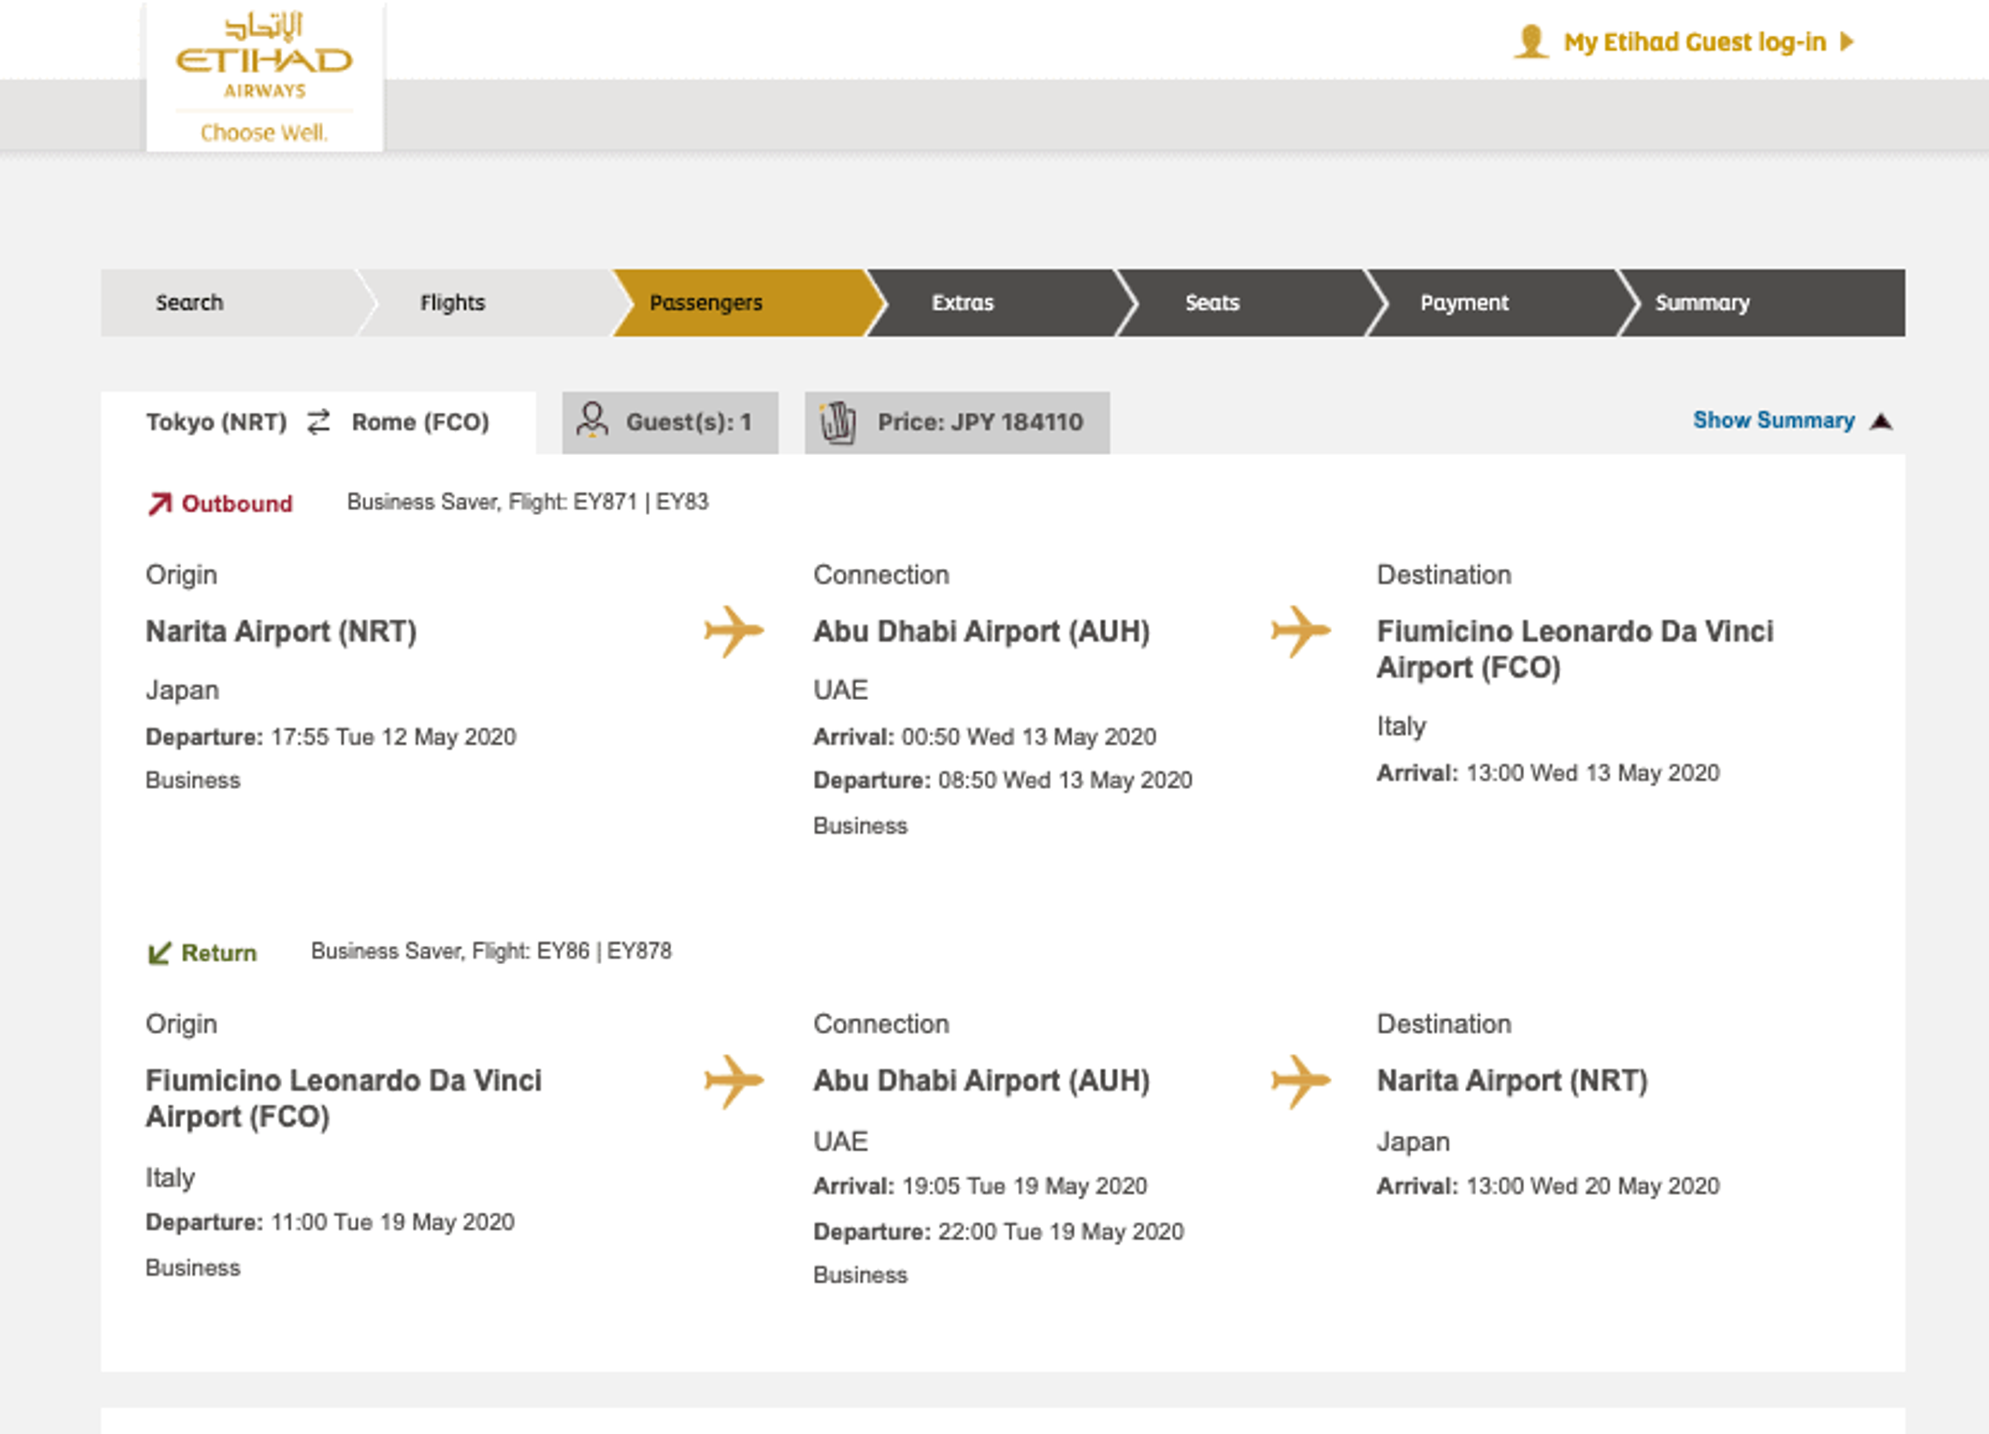Click plane icon before Fiumicino destination outbound

tap(1301, 631)
